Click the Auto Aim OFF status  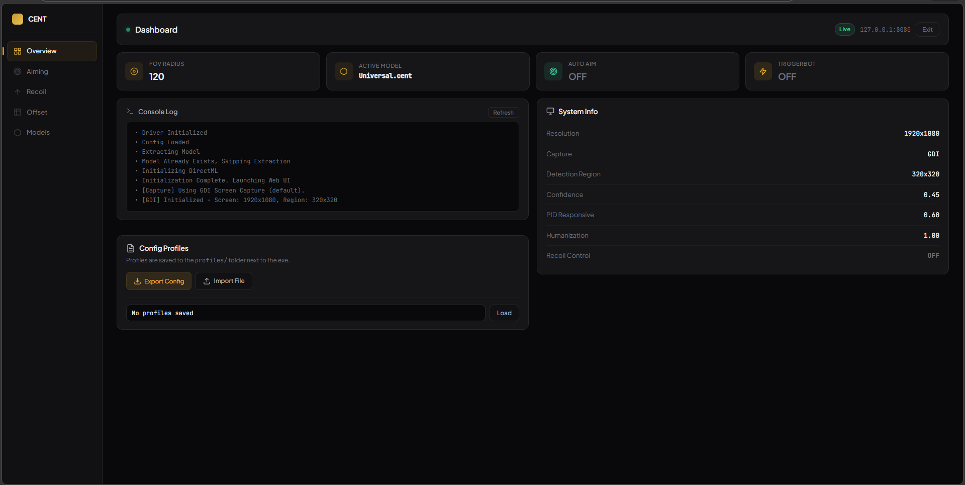(577, 77)
